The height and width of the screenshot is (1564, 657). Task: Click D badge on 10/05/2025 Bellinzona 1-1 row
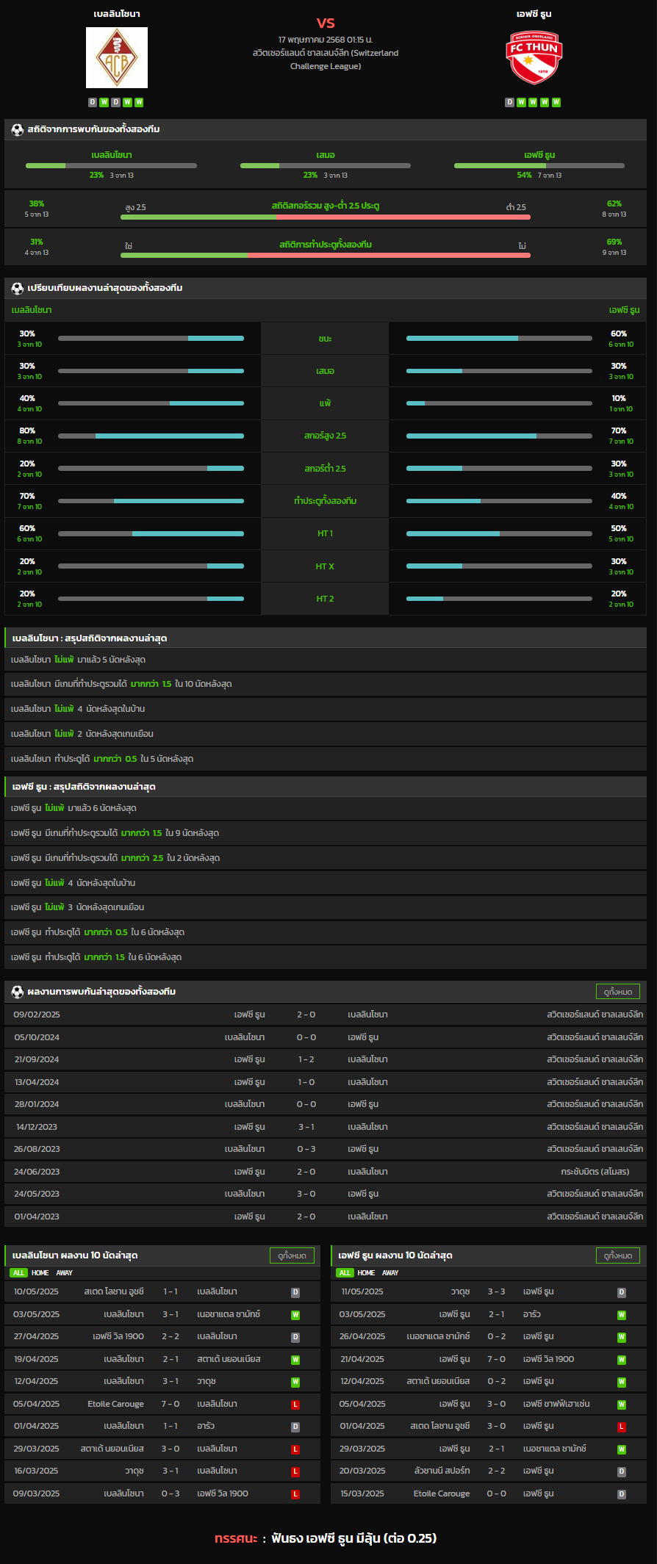pyautogui.click(x=295, y=1292)
